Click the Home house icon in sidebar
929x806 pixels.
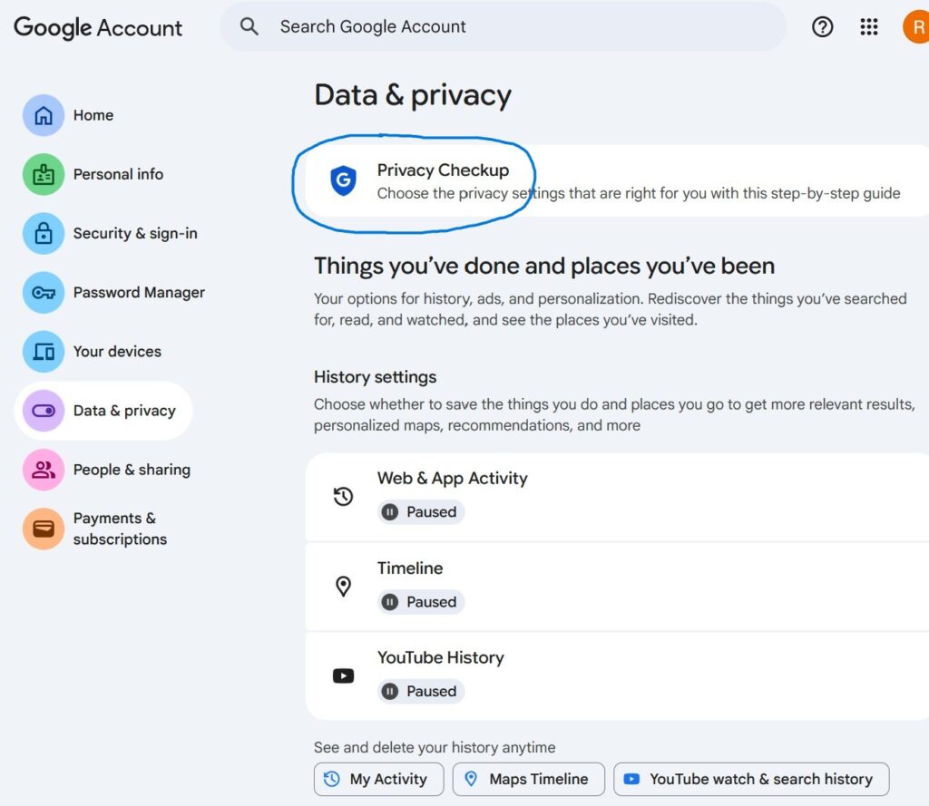pos(44,115)
